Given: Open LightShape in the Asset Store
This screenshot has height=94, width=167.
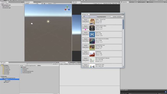Looking at the screenshot, I should (x=86, y=54).
